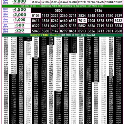Image resolution: width=124 pixels, height=124 pixels.
Task: Click the ₹4,500 prize amount label
Action: click(19, 10)
